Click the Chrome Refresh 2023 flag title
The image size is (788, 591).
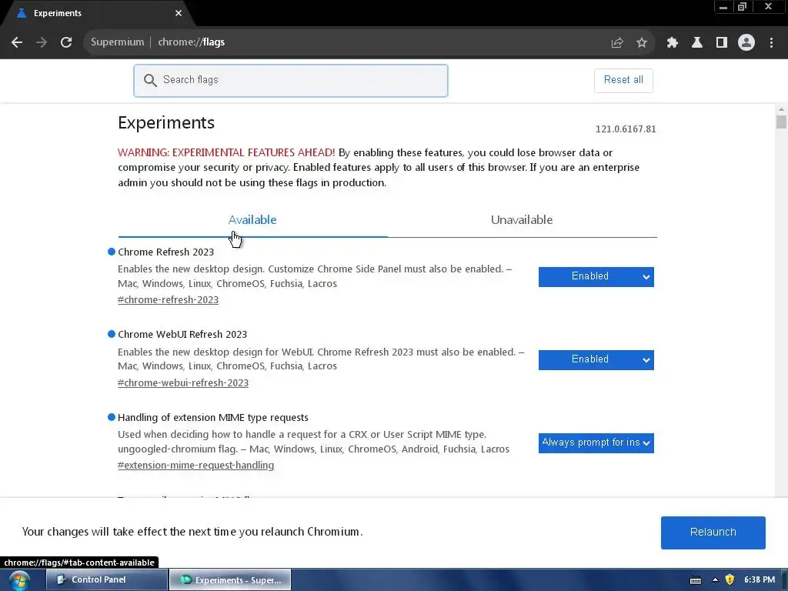click(x=166, y=252)
